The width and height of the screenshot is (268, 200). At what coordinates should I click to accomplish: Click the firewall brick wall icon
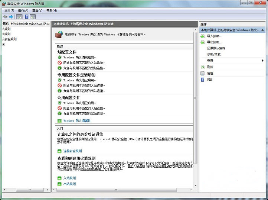click(59, 35)
